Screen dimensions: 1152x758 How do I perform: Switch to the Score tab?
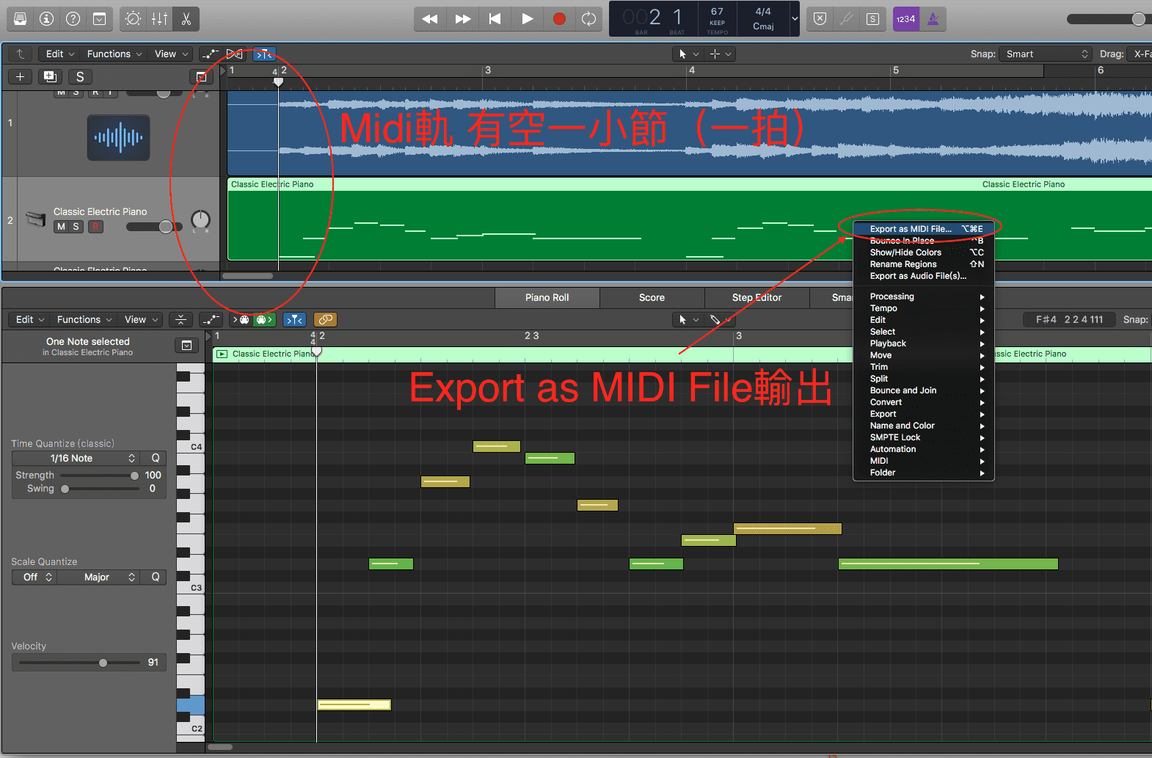(x=652, y=297)
